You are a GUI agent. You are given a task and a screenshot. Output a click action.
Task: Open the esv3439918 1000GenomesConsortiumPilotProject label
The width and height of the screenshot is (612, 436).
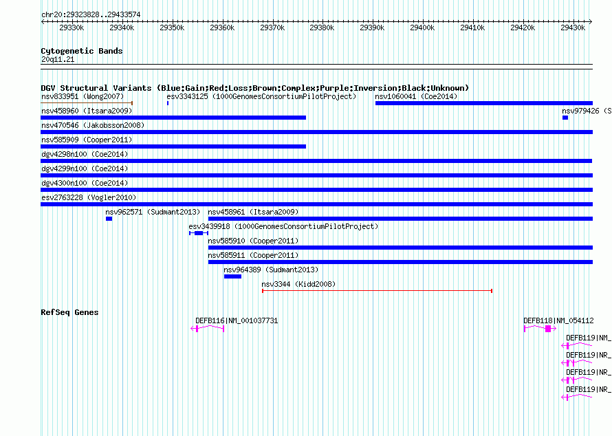tap(283, 226)
